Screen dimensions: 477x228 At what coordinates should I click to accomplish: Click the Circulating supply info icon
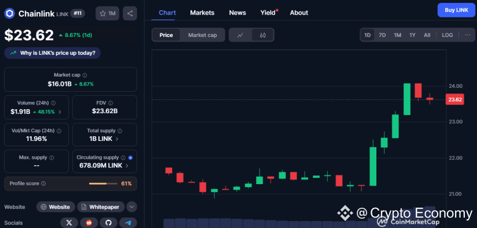pos(123,158)
